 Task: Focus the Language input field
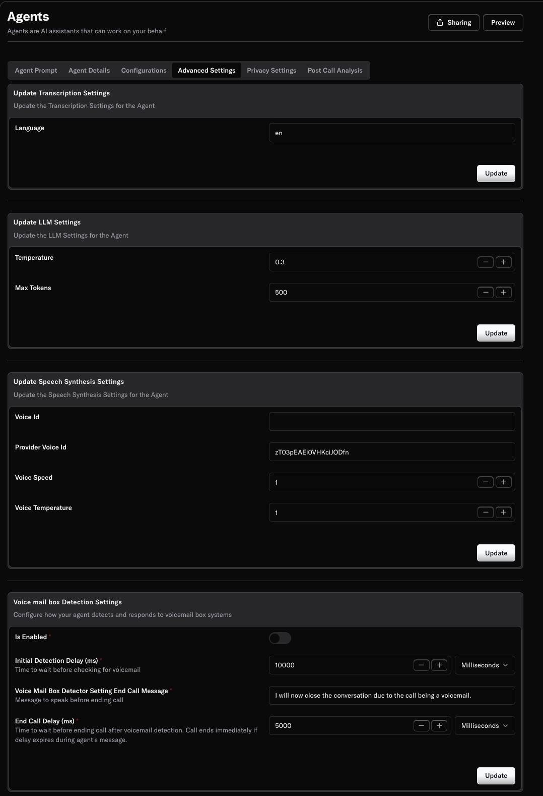(392, 133)
